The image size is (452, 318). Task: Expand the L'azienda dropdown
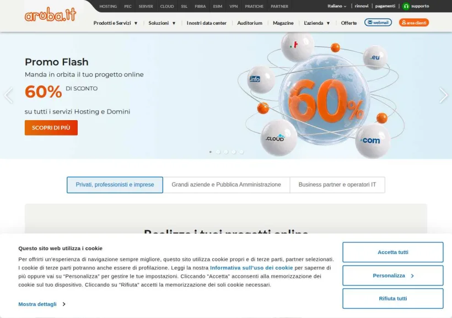[317, 23]
